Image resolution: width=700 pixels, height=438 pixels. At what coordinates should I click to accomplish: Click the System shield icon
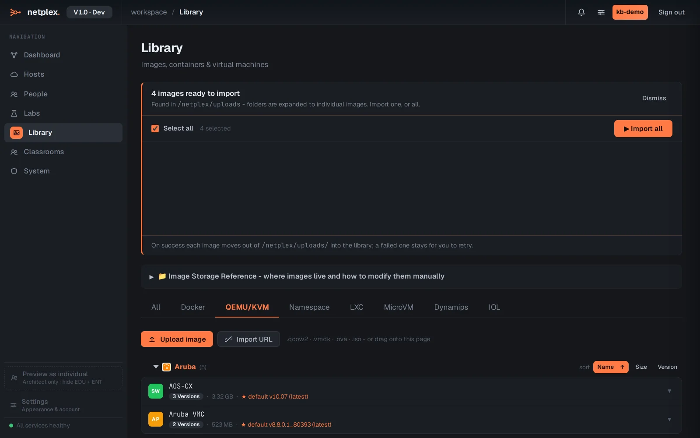pyautogui.click(x=14, y=171)
